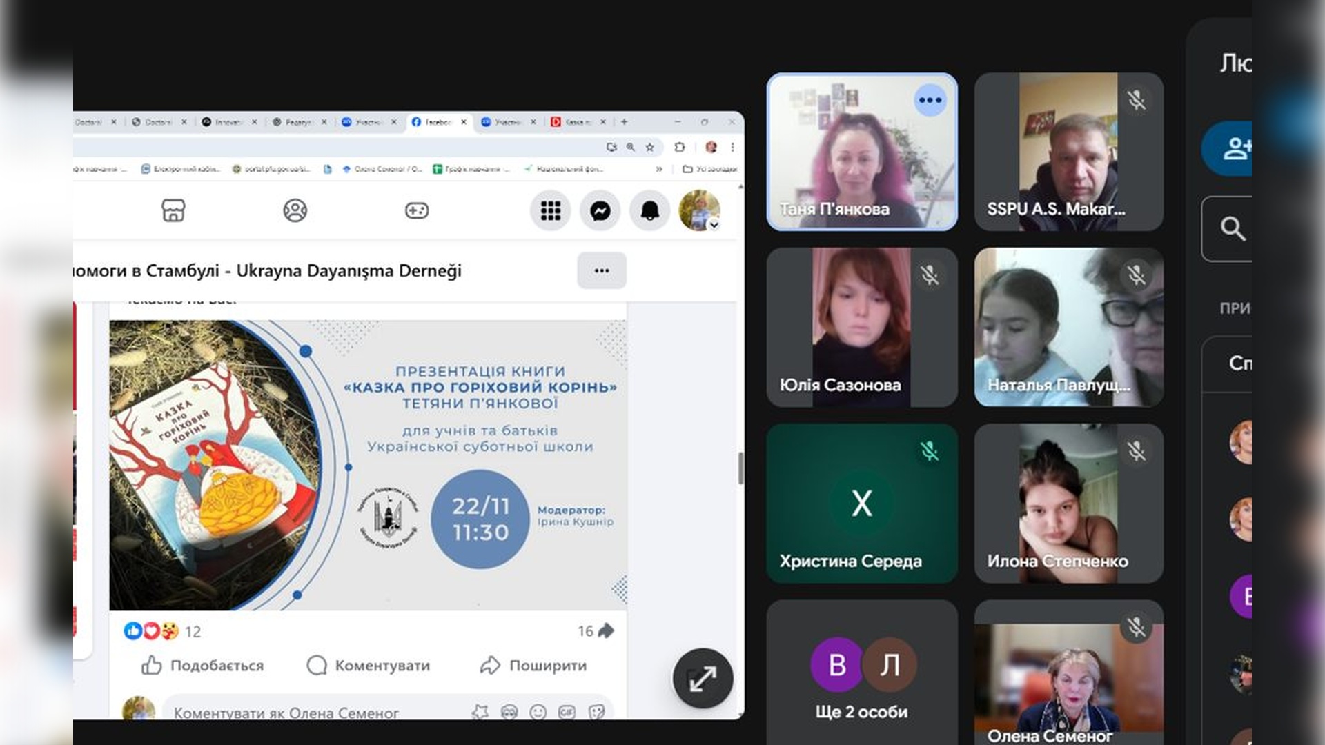
Task: Expand the profile account menu arrow
Action: (714, 225)
